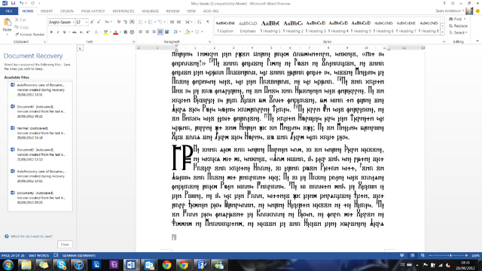
Task: Activate the Format Painter
Action: pyautogui.click(x=30, y=35)
